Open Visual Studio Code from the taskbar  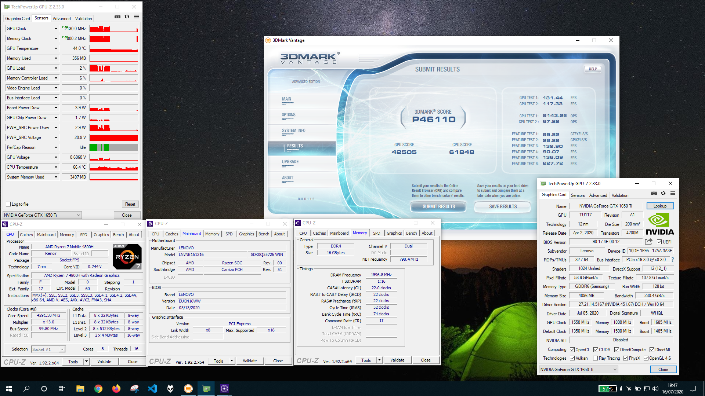pyautogui.click(x=152, y=389)
